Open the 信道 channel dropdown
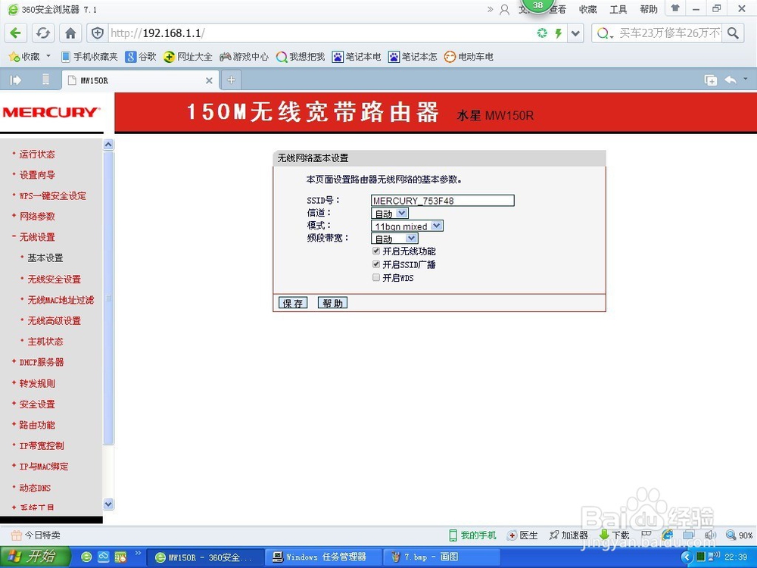The width and height of the screenshot is (757, 568). (390, 214)
